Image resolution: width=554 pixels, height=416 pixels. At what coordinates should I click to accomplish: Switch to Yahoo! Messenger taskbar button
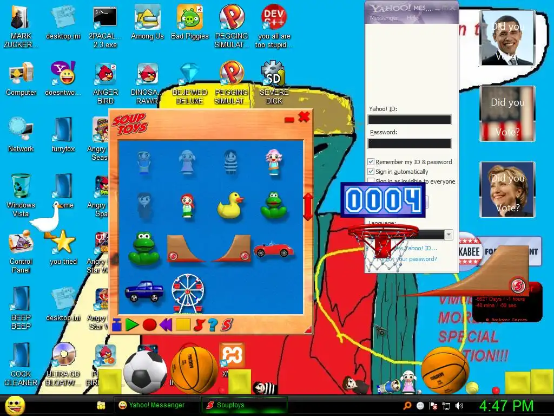[x=156, y=405]
